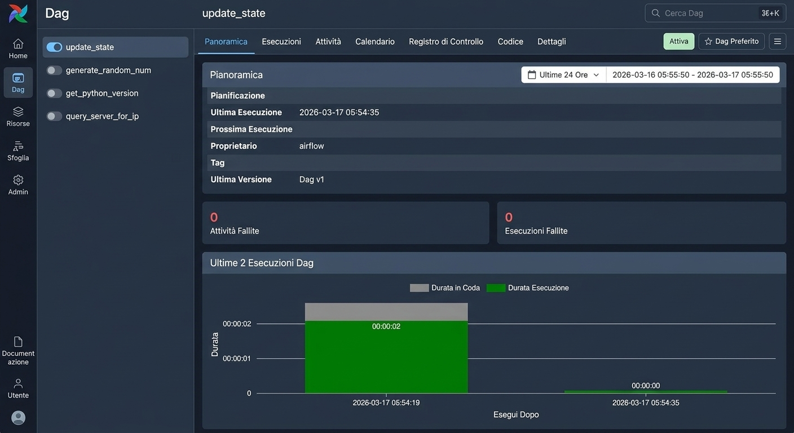Open the Home sidebar icon

pos(18,48)
